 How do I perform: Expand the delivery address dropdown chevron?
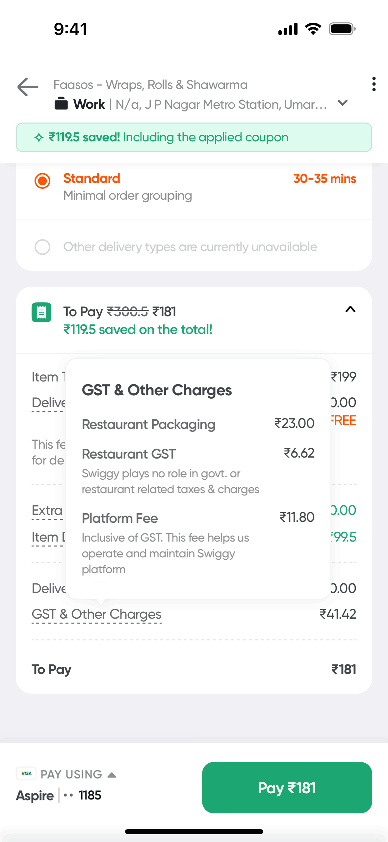click(x=343, y=103)
